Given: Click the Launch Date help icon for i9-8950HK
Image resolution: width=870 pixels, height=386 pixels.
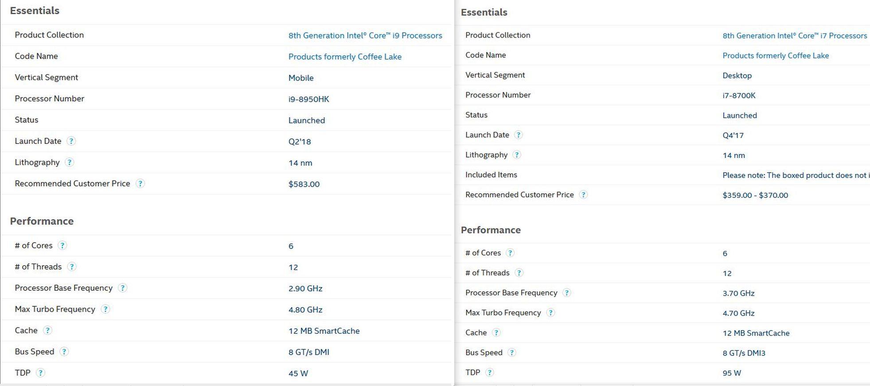Looking at the screenshot, I should click(x=71, y=141).
